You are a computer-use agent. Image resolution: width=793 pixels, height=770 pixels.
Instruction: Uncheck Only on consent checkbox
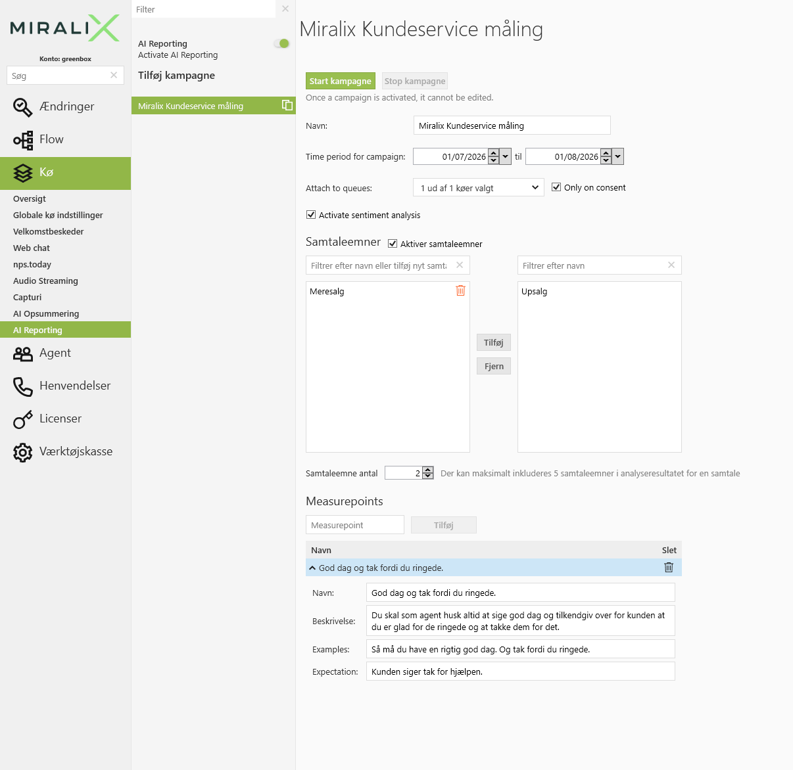coord(556,187)
